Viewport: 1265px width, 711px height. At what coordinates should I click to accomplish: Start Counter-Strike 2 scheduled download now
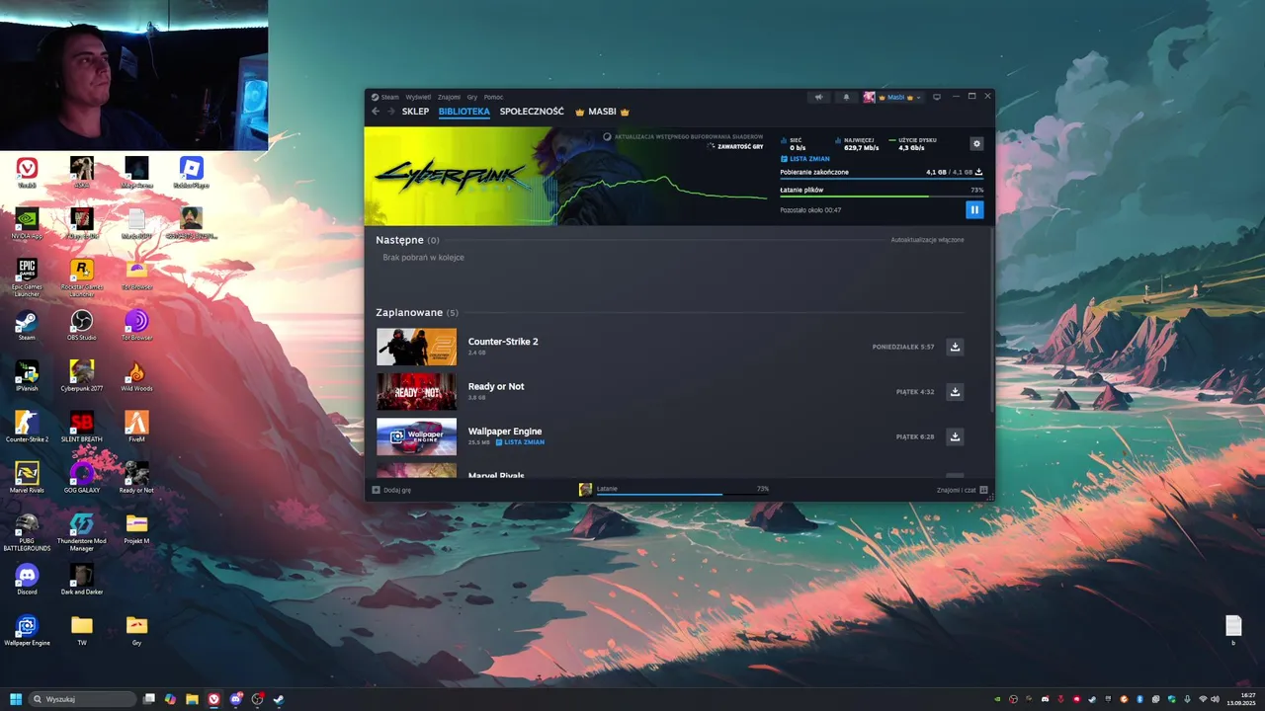[x=955, y=347]
